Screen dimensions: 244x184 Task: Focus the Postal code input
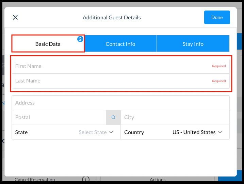[59, 117]
